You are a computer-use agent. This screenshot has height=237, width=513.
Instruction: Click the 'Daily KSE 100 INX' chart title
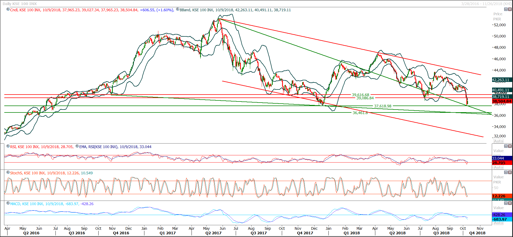click(20, 4)
